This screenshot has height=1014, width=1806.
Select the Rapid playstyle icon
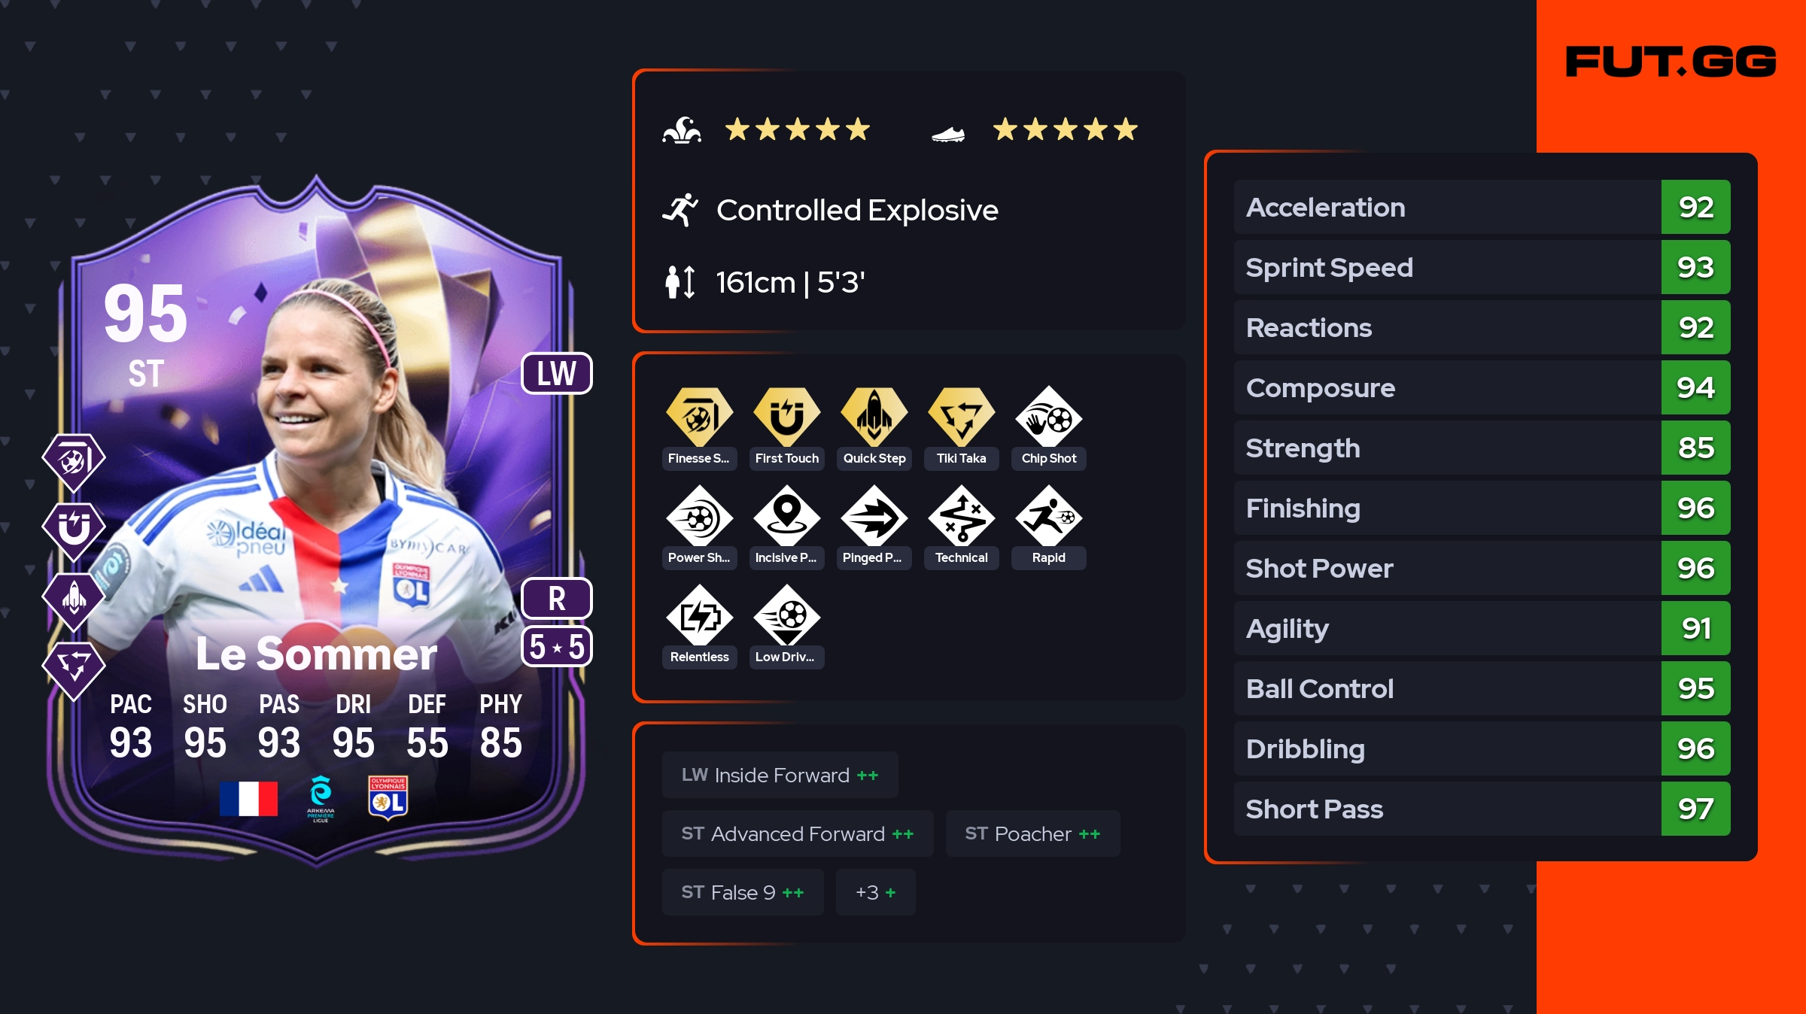1048,516
